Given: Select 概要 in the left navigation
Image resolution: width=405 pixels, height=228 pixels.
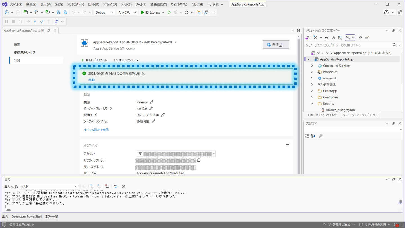Looking at the screenshot, I should click(x=17, y=45).
